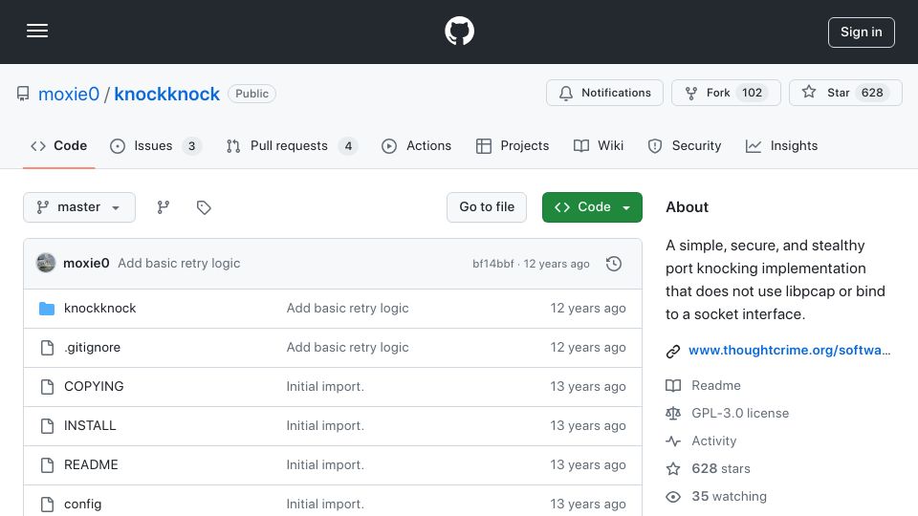Viewport: 918px width, 516px height.
Task: Expand the green Code dropdown
Action: point(592,207)
